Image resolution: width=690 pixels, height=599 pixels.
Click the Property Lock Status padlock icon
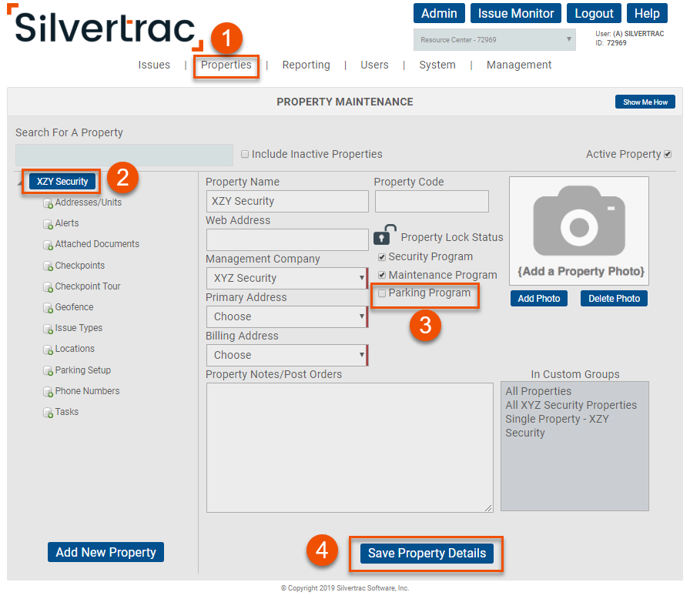(384, 234)
